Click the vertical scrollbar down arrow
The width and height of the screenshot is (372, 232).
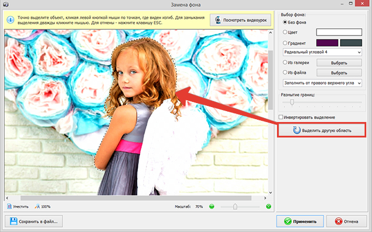coord(271,192)
